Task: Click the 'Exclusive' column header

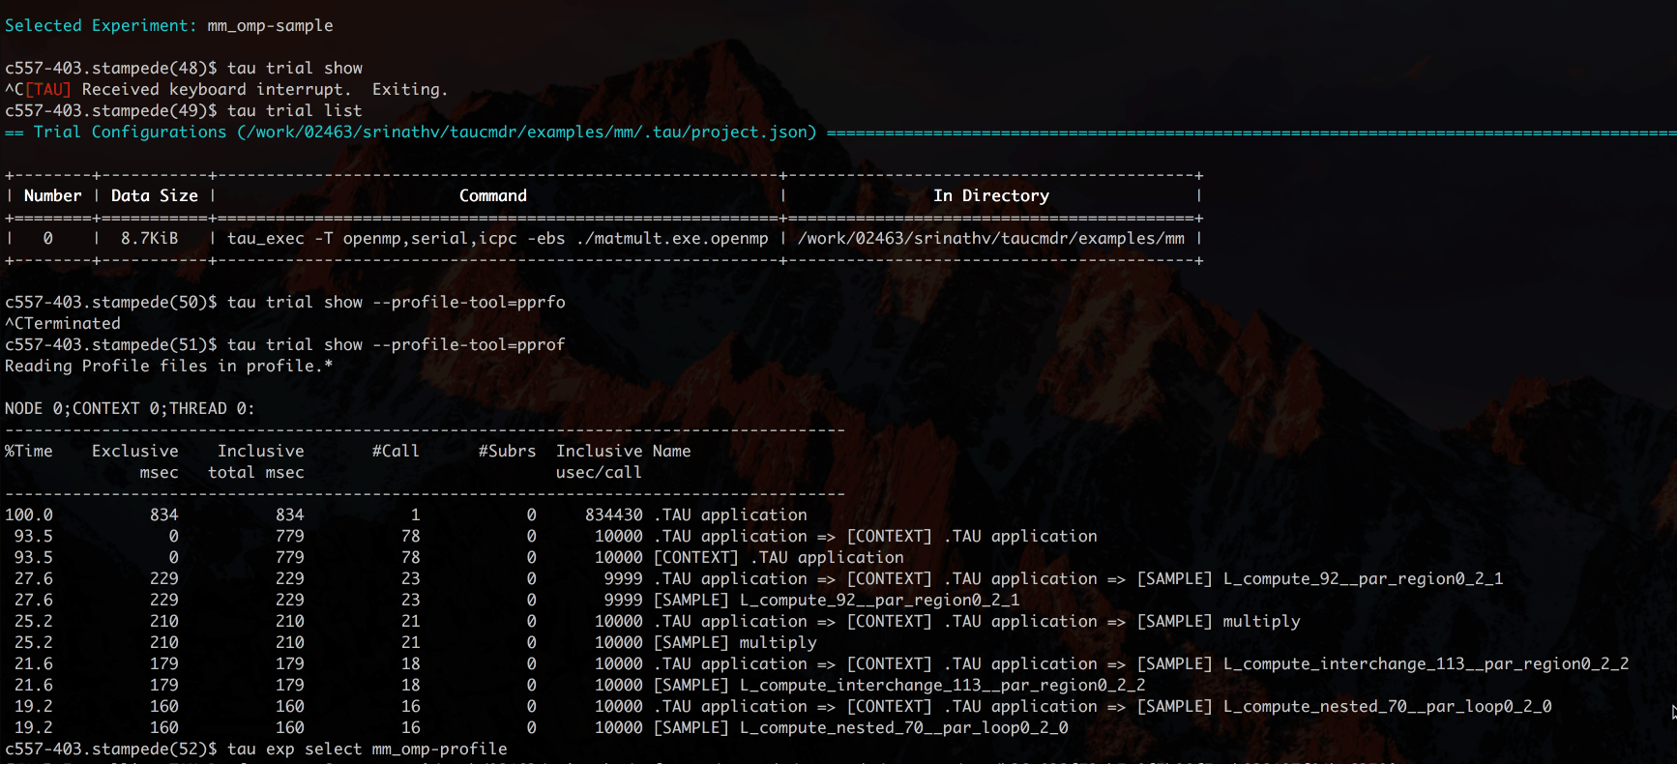Action: tap(135, 452)
